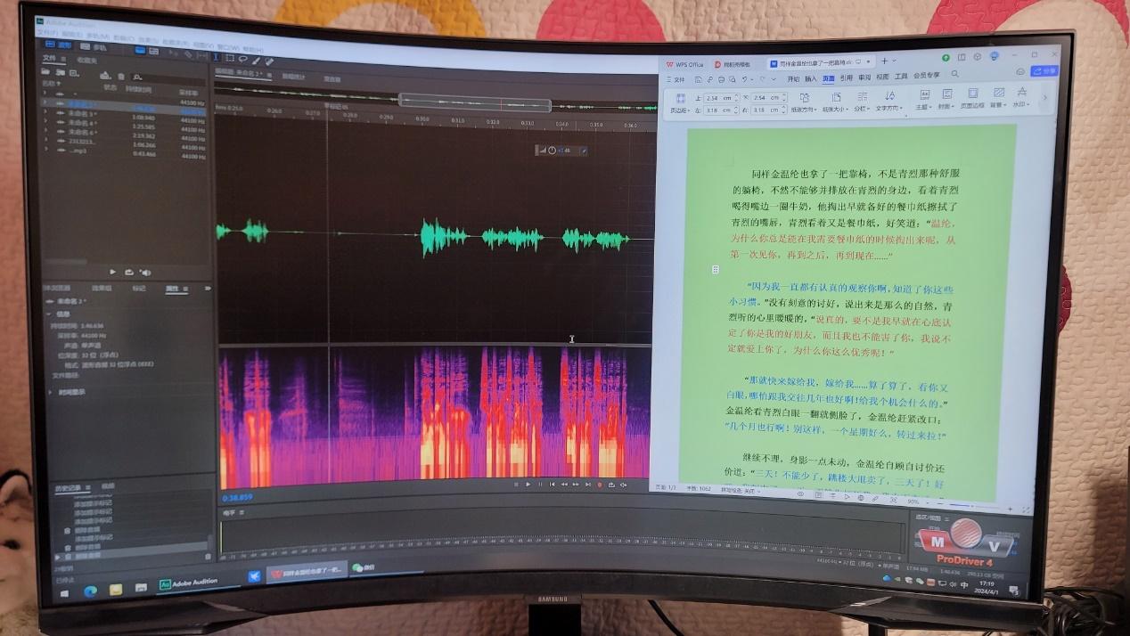Open the 纸张大小 dropdown
The width and height of the screenshot is (1130, 636).
[836, 100]
